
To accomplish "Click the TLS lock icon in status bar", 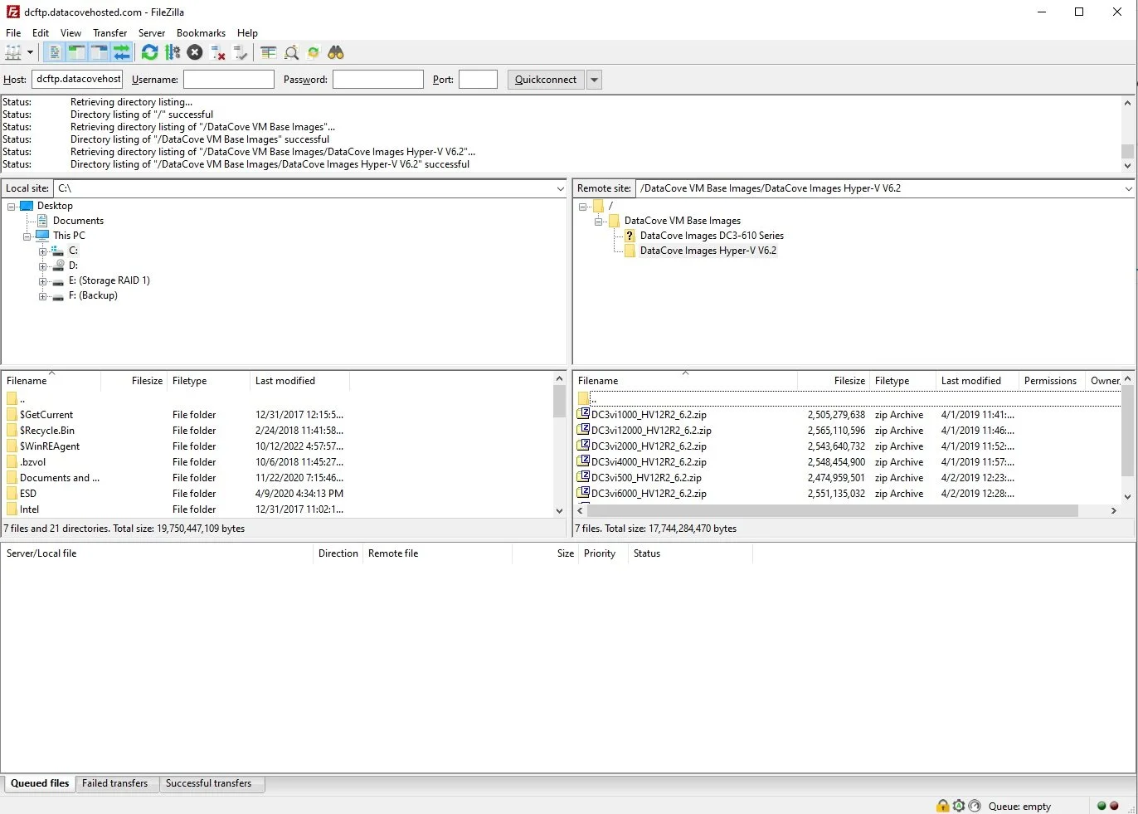I will [x=943, y=806].
